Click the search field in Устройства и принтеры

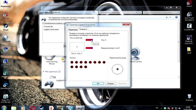tap(161, 13)
